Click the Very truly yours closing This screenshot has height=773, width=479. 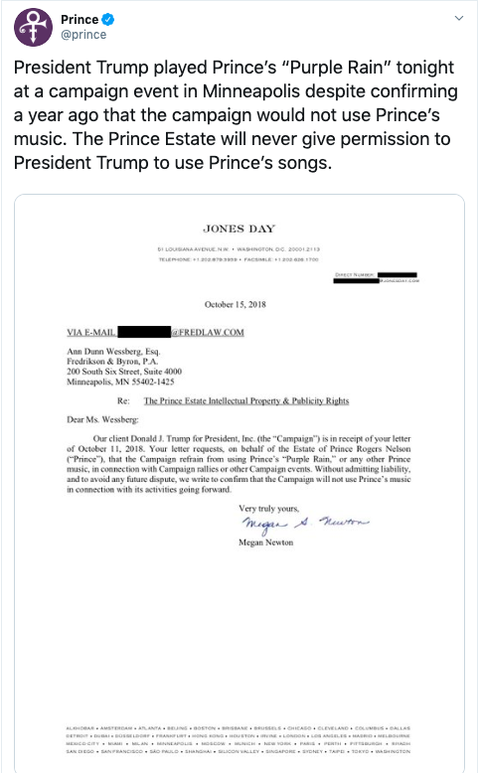269,509
